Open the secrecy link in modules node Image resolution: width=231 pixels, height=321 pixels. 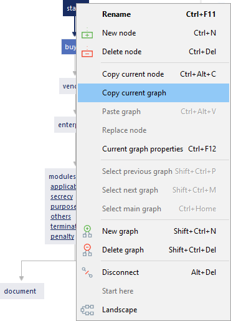pyautogui.click(x=62, y=196)
